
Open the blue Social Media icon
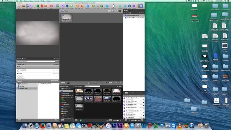pyautogui.click(x=107, y=6)
